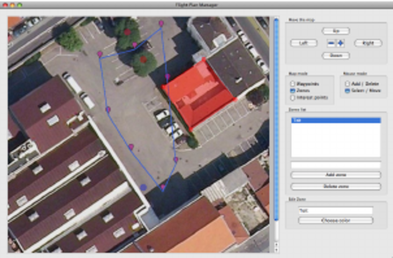Select the bottom vertex of the blue zone
This screenshot has height=258, width=393.
(x=163, y=187)
